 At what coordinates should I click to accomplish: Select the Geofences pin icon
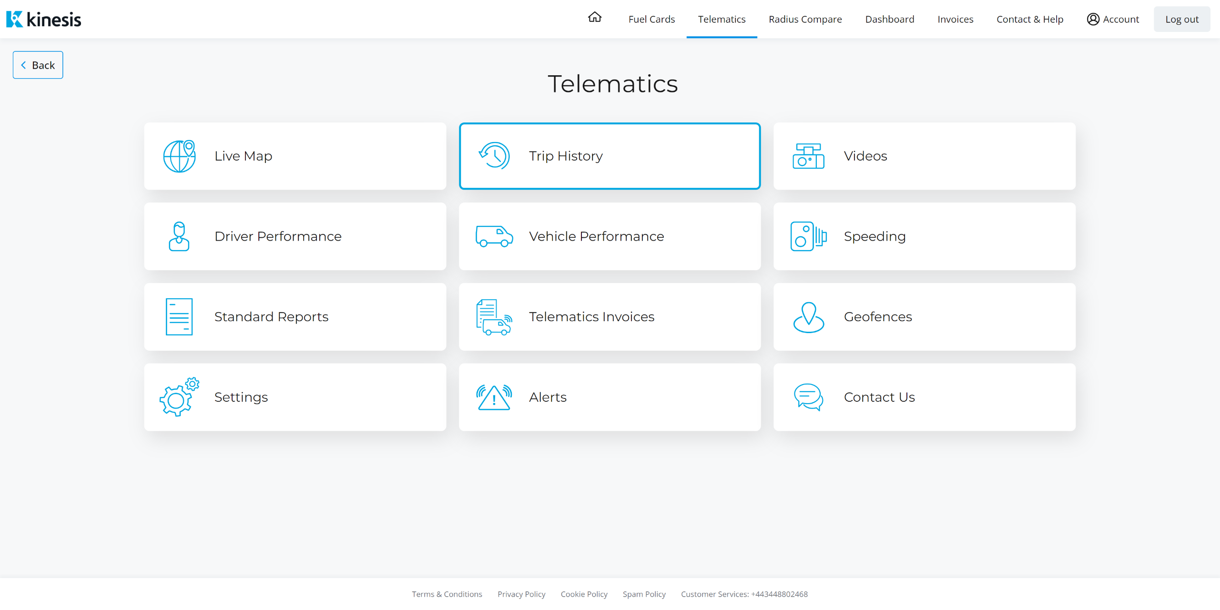(808, 317)
